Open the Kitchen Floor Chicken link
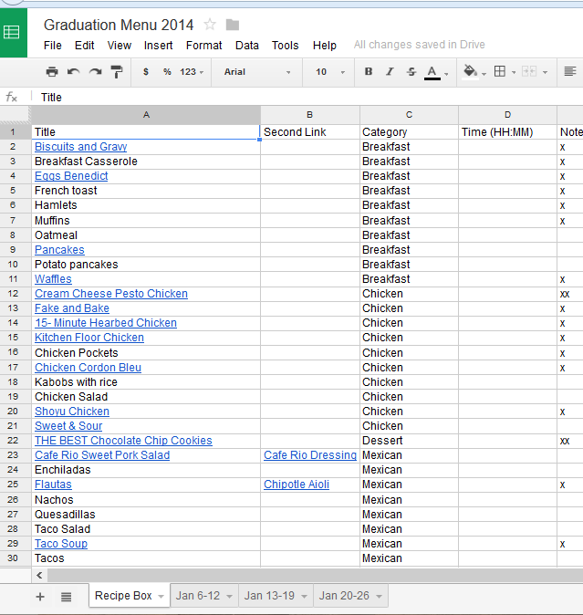This screenshot has height=615, width=583. [89, 338]
